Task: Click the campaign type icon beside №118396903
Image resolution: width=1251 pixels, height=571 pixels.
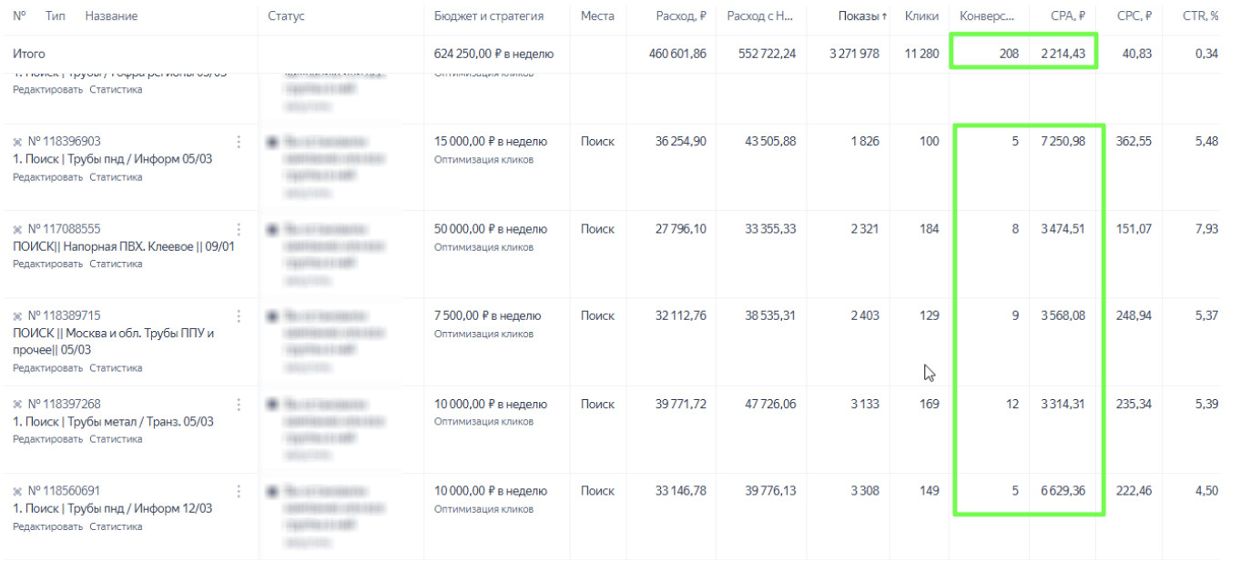Action: click(17, 142)
